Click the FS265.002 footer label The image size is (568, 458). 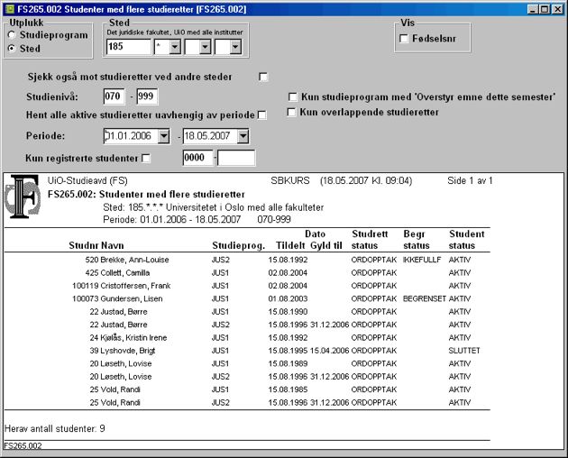coord(23,445)
